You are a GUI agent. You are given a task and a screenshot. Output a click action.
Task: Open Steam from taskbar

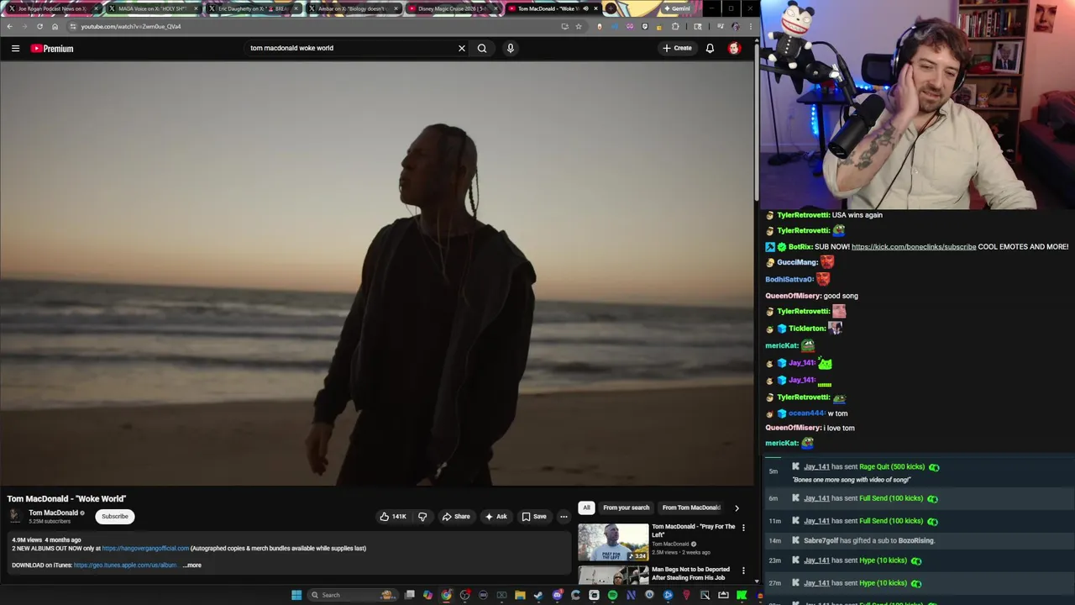point(538,595)
